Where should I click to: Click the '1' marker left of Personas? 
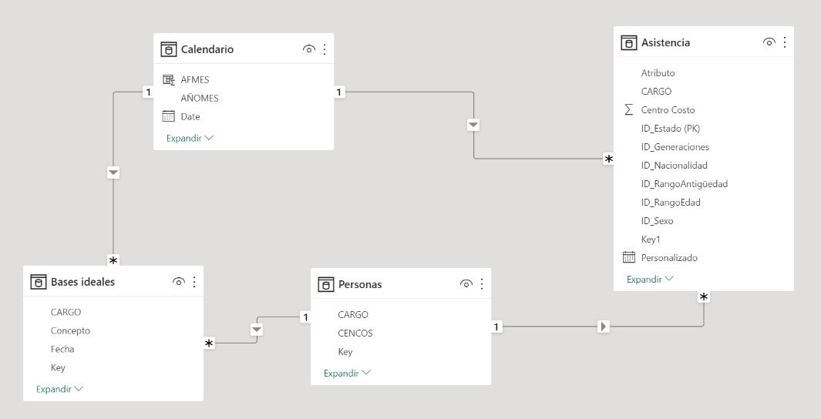coord(305,317)
